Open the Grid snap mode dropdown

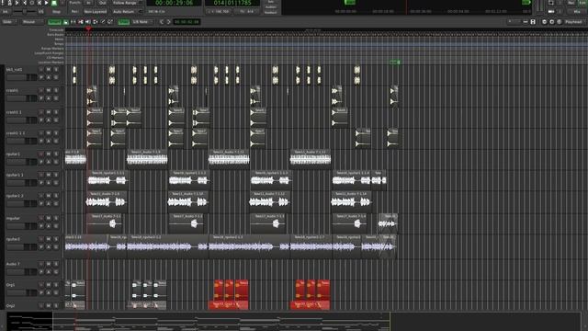pyautogui.click(x=124, y=22)
